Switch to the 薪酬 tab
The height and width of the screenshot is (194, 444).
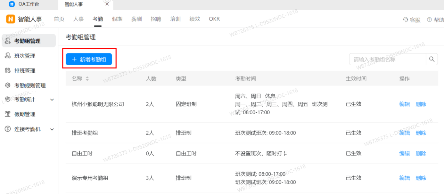click(x=136, y=19)
